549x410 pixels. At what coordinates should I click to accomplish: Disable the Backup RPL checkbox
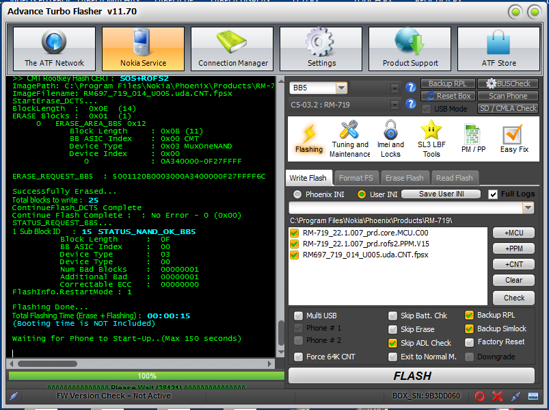pos(469,315)
